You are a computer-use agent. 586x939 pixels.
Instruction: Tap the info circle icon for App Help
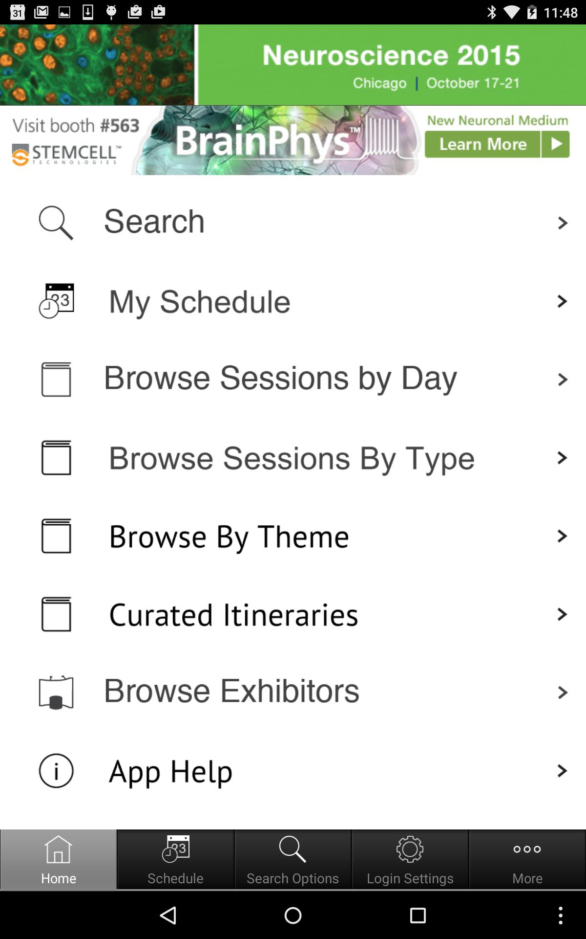coord(56,771)
